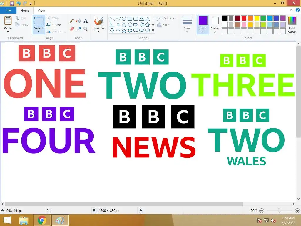This screenshot has width=301, height=226.
Task: Open File Explorer from the taskbar
Action: pos(24,220)
